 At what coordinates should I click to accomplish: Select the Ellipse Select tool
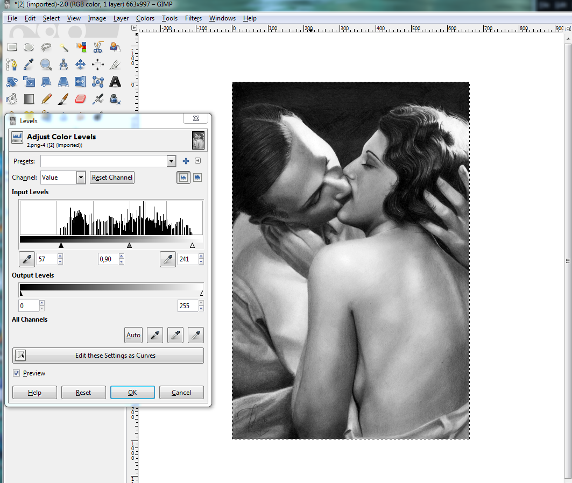[29, 47]
